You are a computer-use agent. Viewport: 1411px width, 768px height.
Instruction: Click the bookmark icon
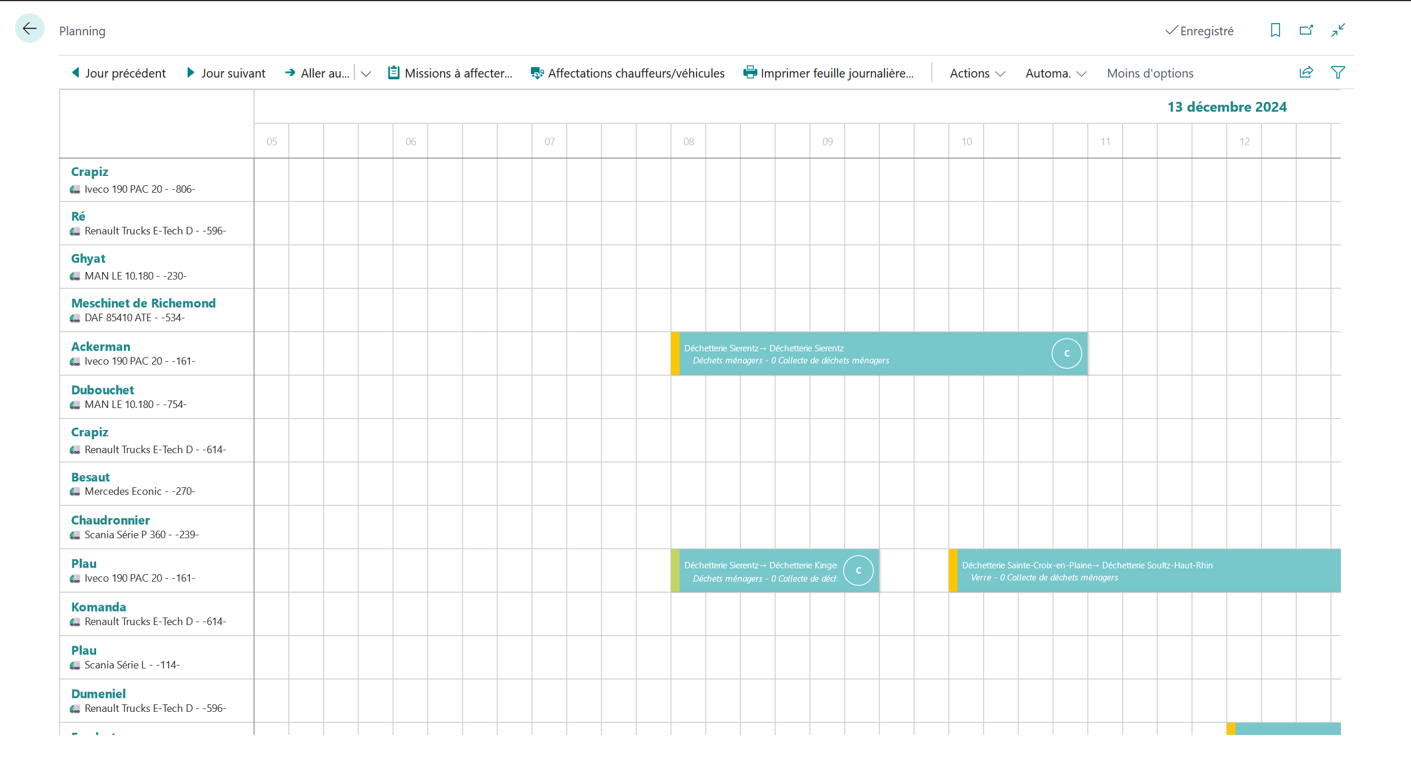[x=1275, y=30]
